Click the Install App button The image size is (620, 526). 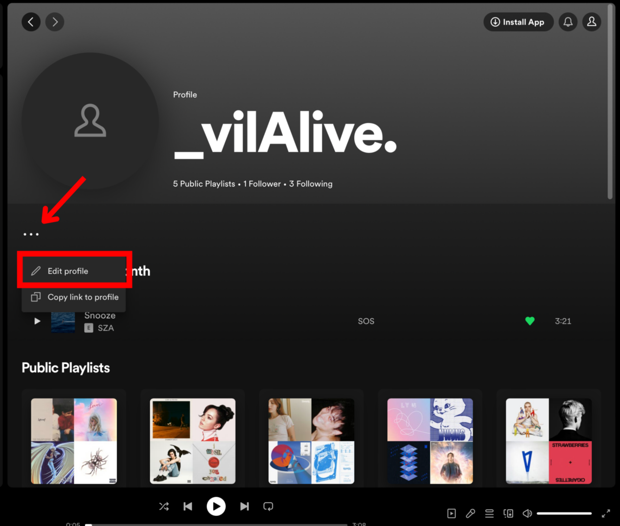click(x=518, y=22)
